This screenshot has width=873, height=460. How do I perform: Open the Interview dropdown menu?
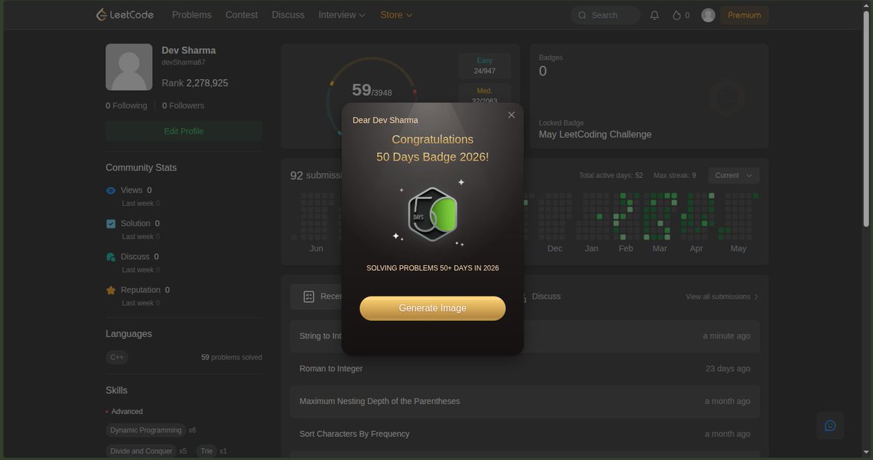(x=341, y=15)
